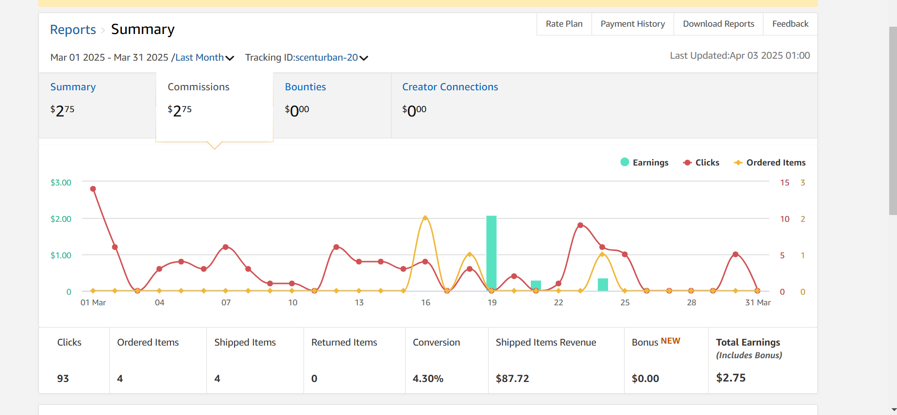Click the 'Shipped Items' stat header
The width and height of the screenshot is (897, 415).
click(x=245, y=342)
